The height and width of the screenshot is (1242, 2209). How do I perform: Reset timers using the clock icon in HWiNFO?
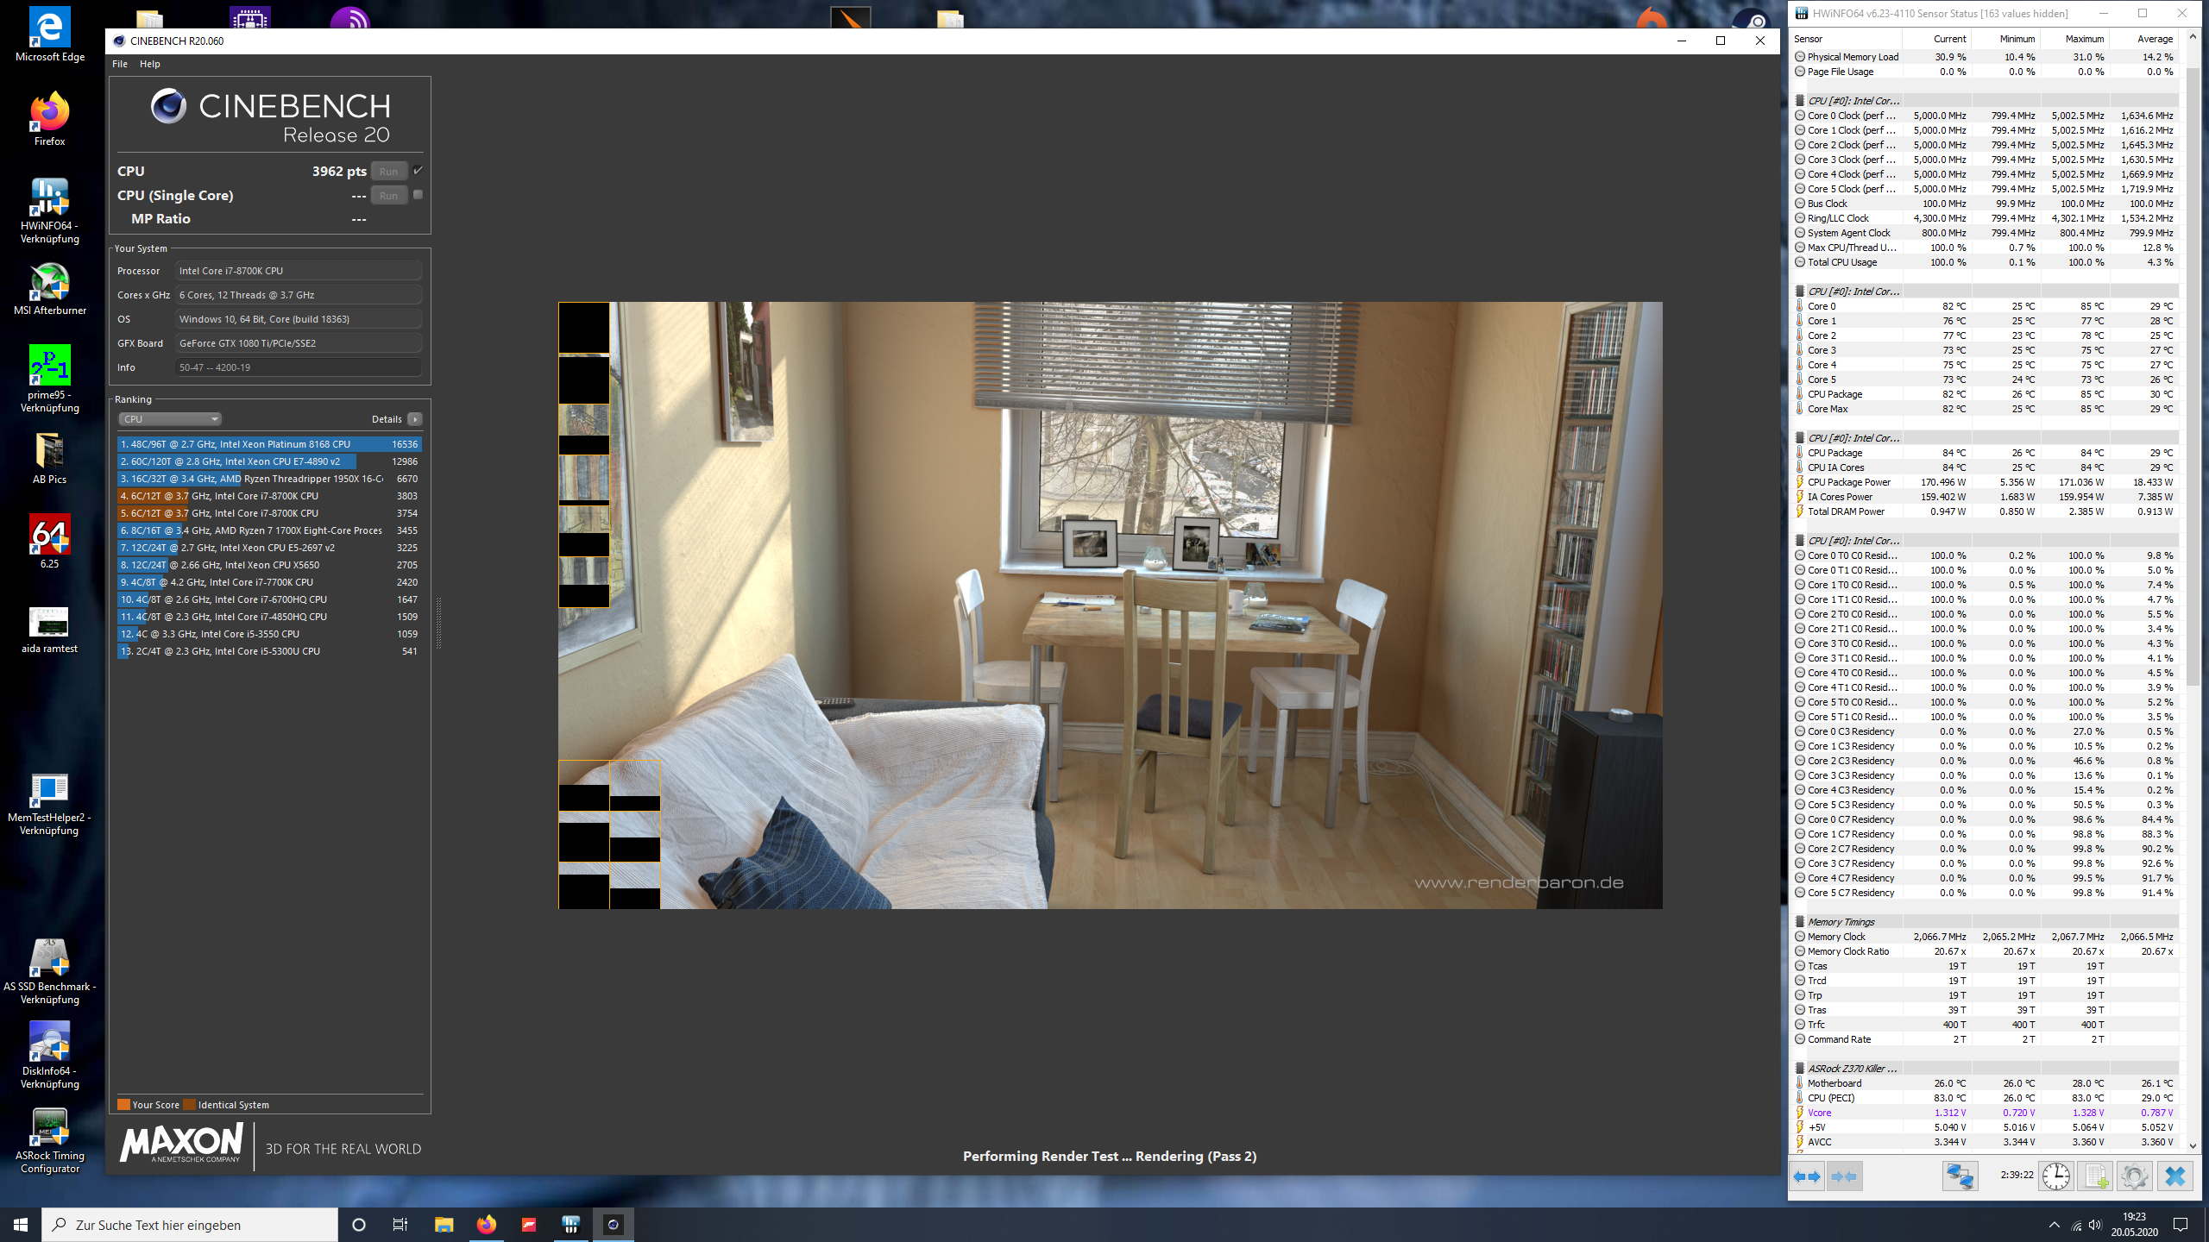point(2056,1175)
